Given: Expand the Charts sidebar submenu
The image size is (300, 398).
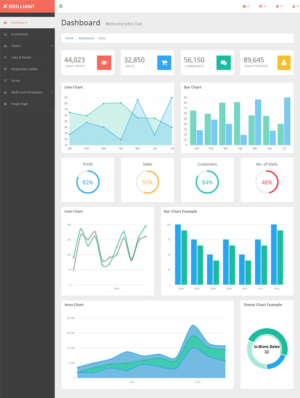Looking at the screenshot, I should tap(27, 46).
